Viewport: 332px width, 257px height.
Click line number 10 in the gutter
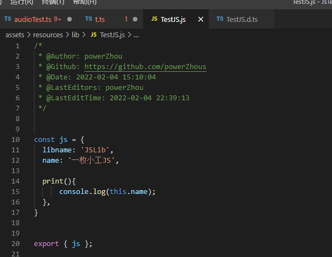click(x=15, y=140)
